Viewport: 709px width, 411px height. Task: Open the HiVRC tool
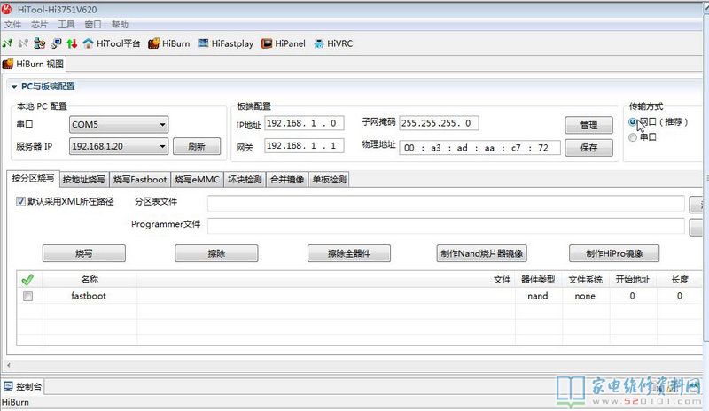click(x=333, y=43)
